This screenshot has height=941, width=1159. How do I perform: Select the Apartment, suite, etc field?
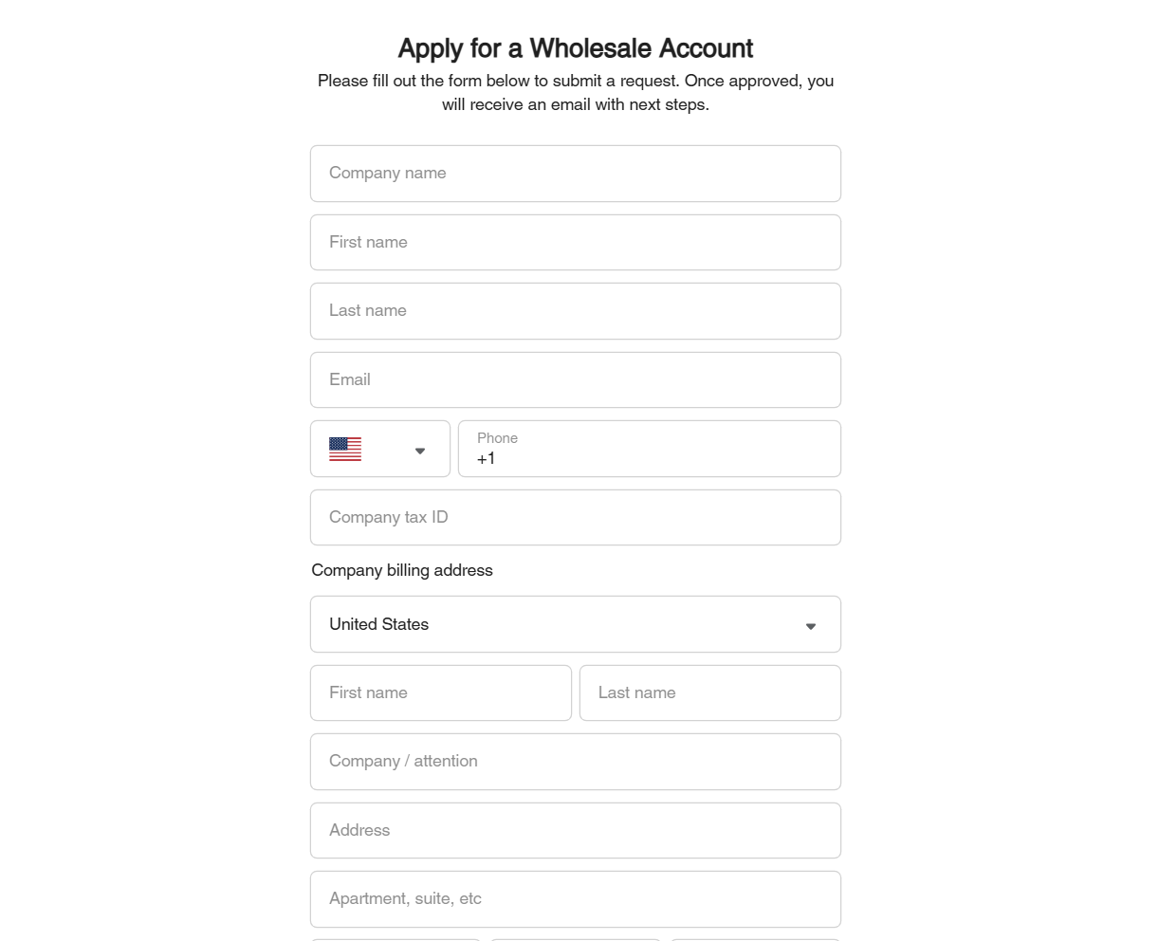click(x=575, y=898)
